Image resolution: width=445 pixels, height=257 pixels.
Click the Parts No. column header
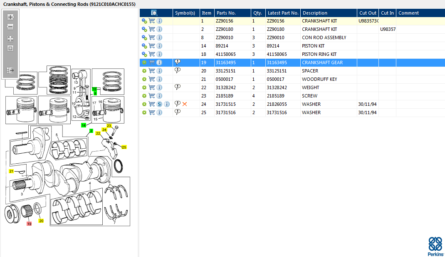click(x=226, y=13)
